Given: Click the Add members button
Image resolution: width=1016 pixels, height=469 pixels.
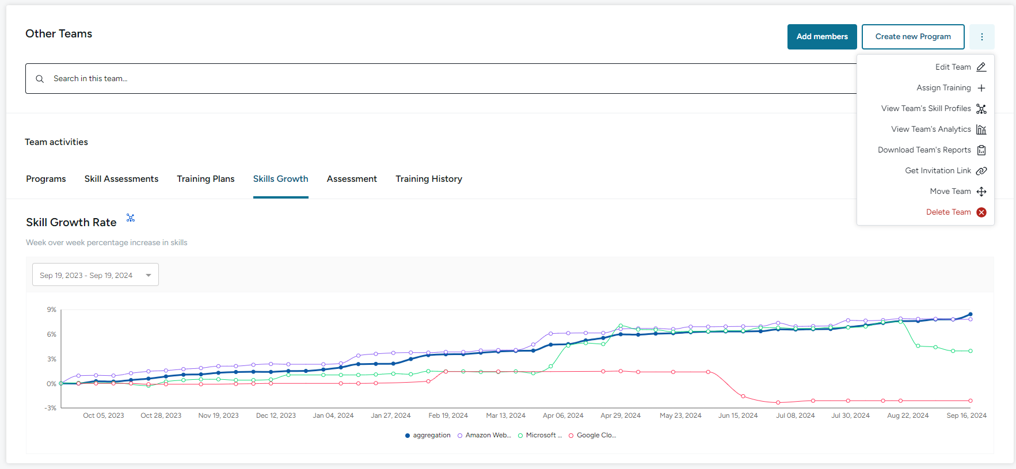Looking at the screenshot, I should pos(822,37).
